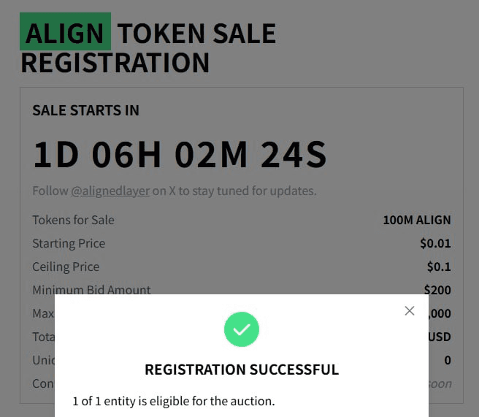
Task: Open the @alignedlayer X profile link
Action: coord(110,191)
